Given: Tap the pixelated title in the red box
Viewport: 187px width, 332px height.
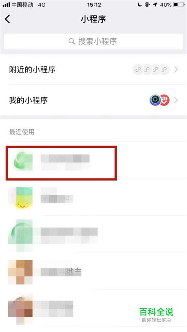Looking at the screenshot, I should [65, 162].
